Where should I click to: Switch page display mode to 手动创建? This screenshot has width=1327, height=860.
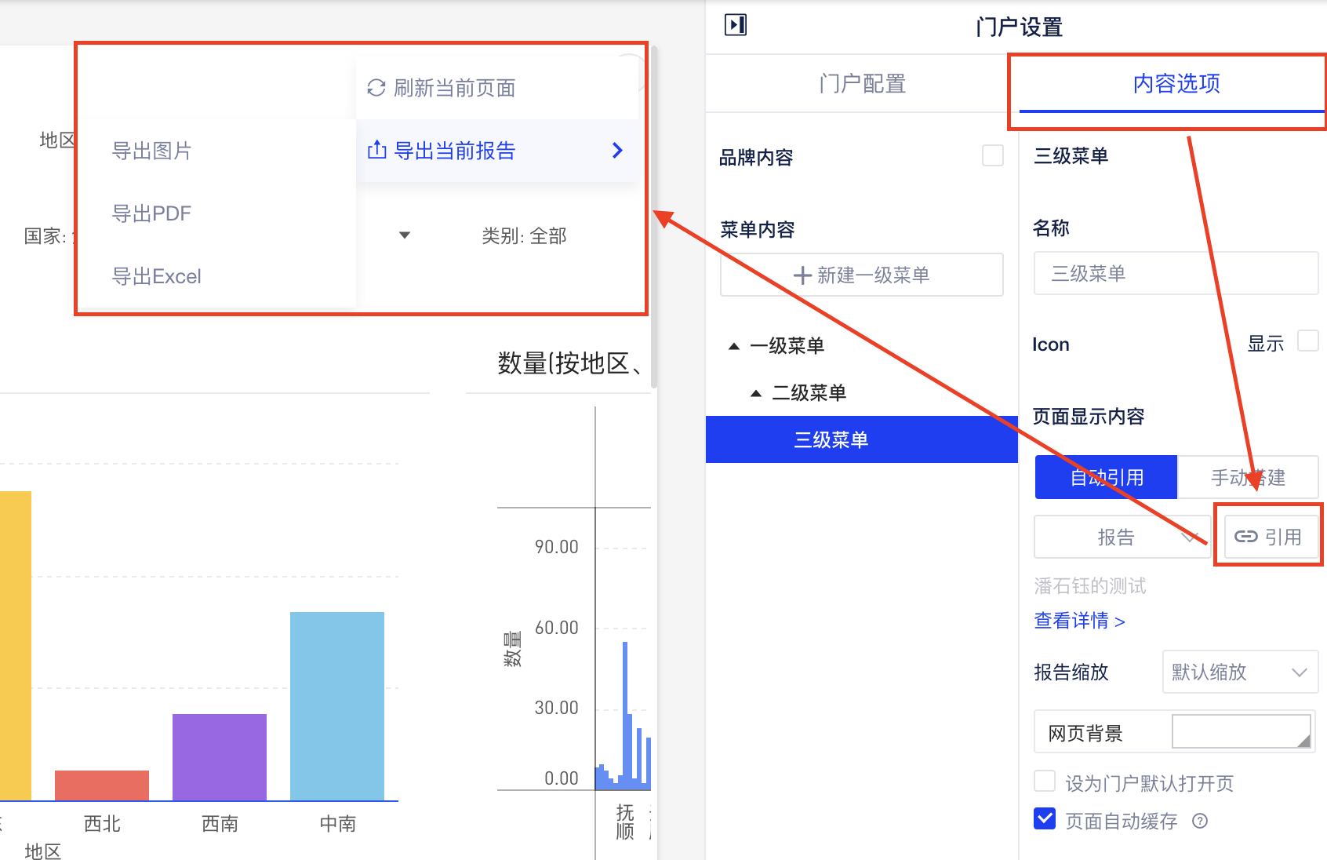(1248, 476)
